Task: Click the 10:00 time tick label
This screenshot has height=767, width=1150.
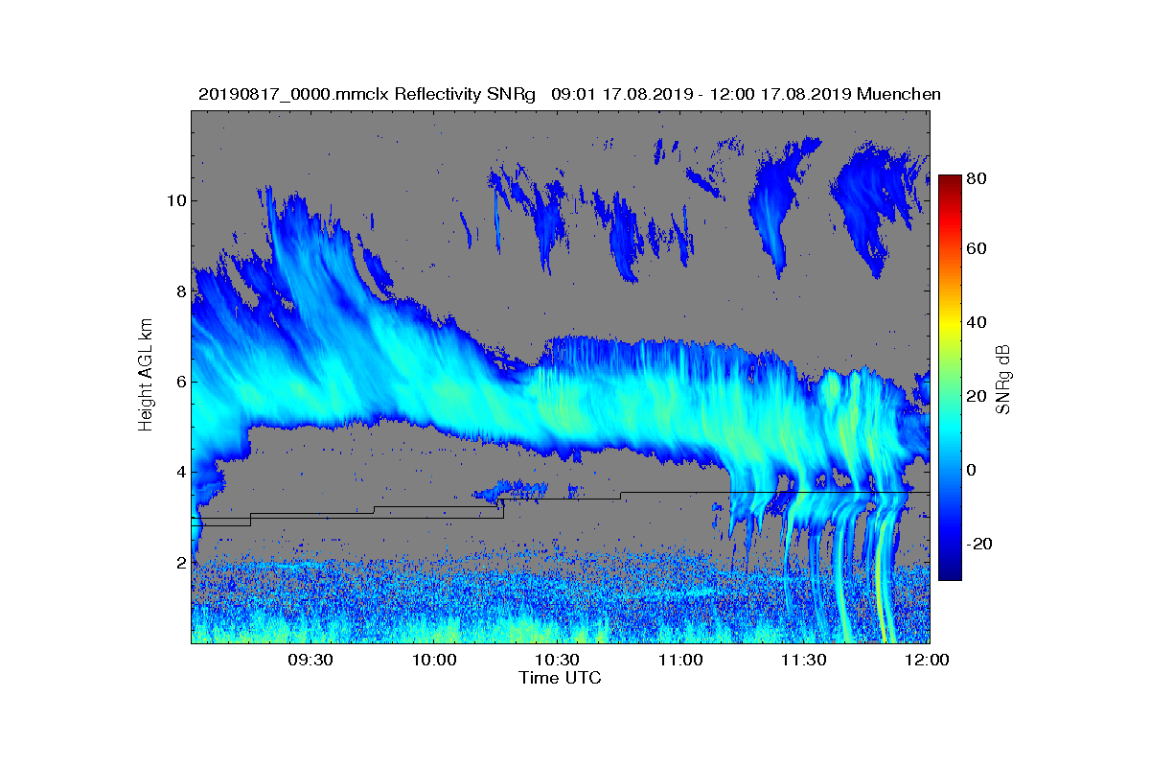Action: (x=434, y=660)
